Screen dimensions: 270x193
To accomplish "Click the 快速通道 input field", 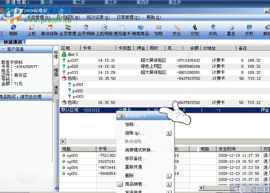I will [148, 42].
